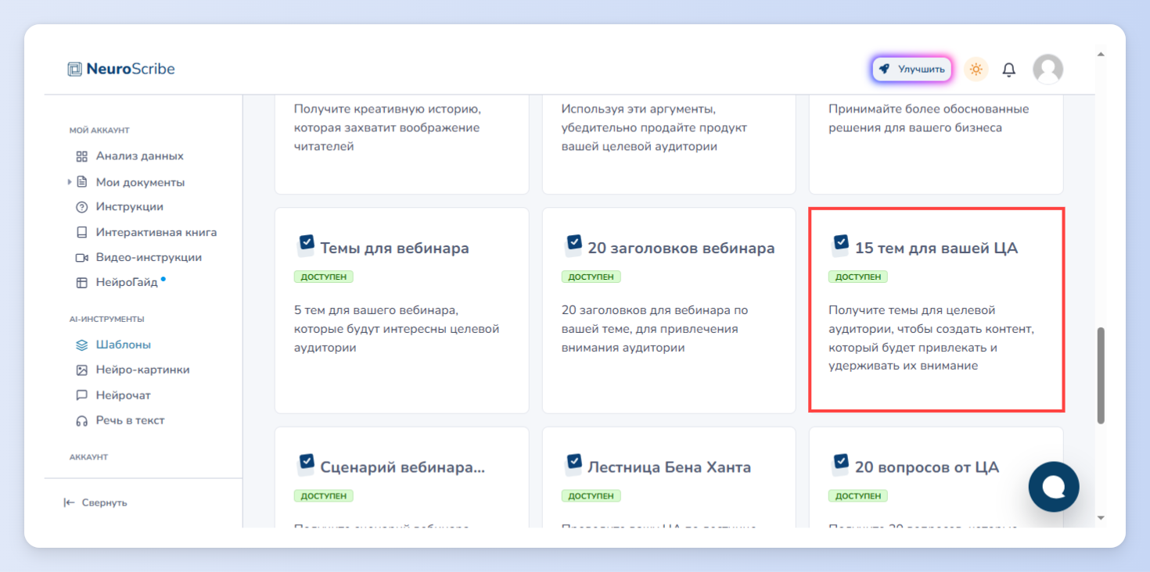Click outer scrollbar up arrow

pos(1101,55)
